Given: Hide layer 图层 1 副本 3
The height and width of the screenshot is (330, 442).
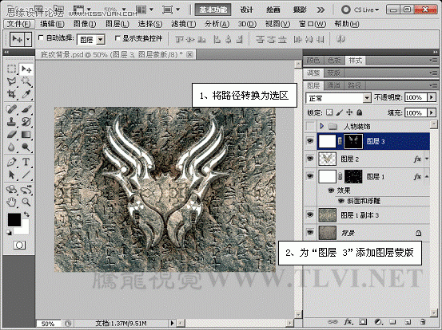Looking at the screenshot, I should click(310, 214).
